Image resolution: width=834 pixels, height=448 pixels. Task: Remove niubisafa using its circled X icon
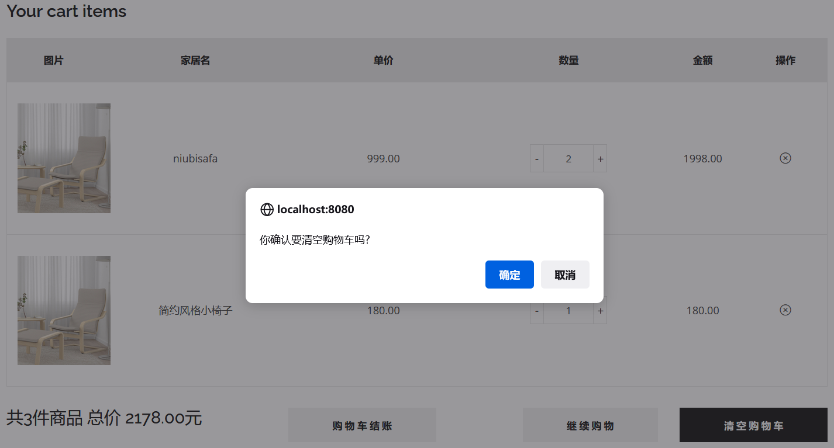coord(785,158)
